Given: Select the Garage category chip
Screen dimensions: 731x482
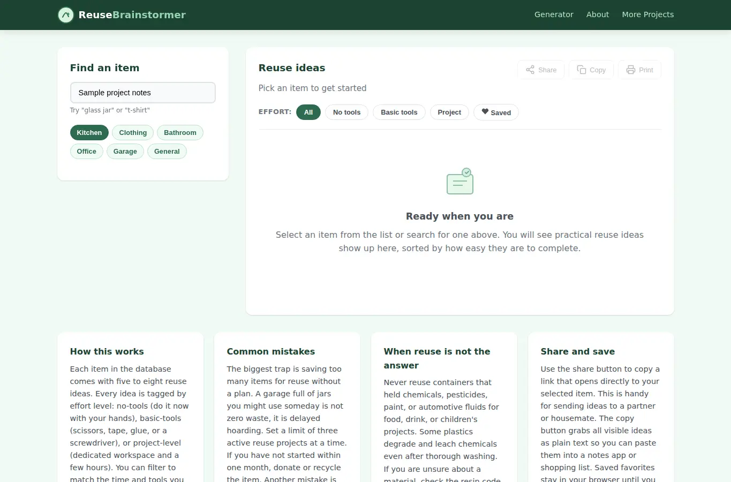Looking at the screenshot, I should tap(125, 152).
